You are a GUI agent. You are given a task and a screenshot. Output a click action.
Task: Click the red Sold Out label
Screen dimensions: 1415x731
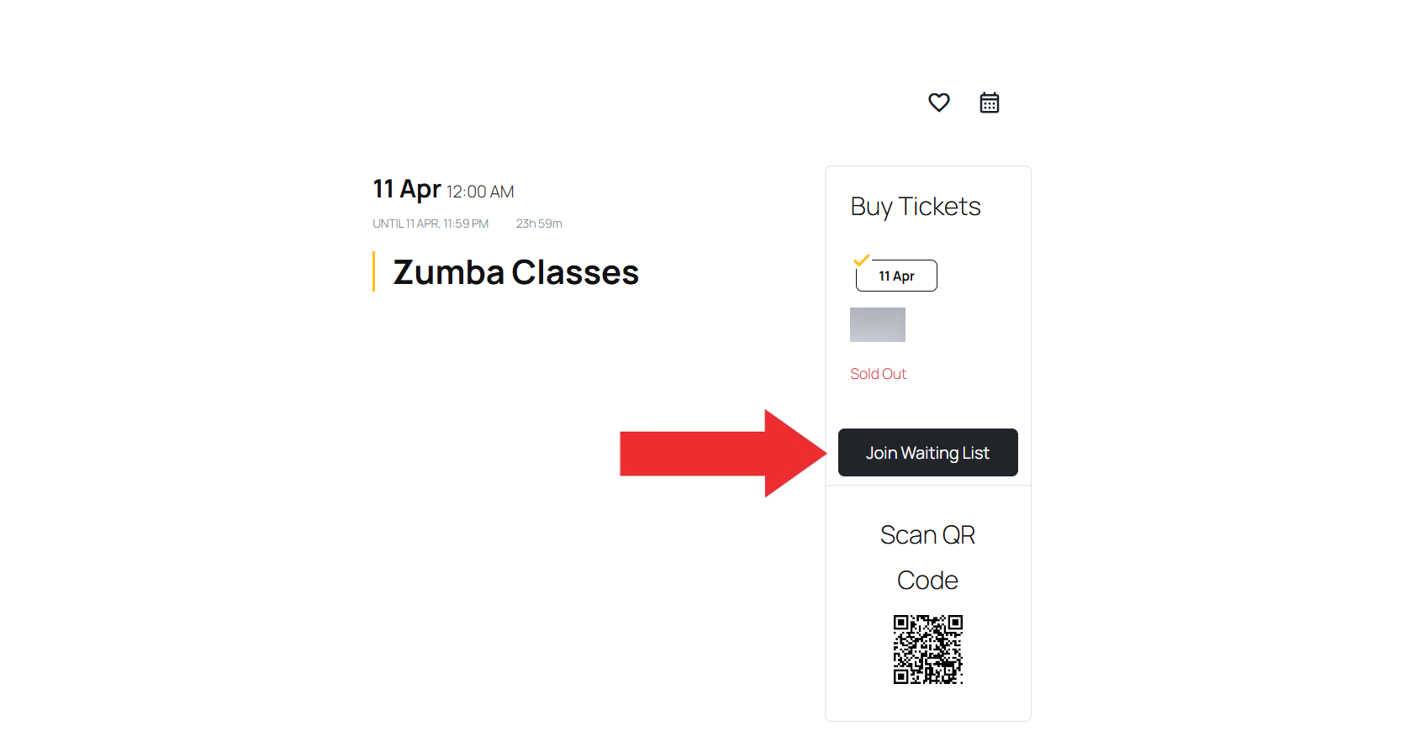point(878,374)
